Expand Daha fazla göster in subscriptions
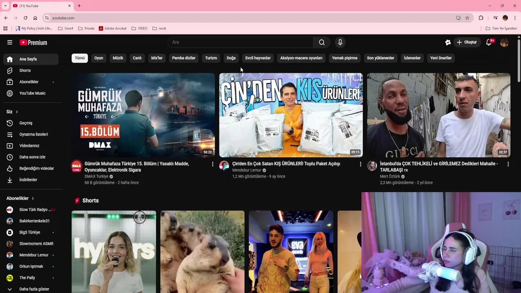Screen dimensions: 521x293 (x=31, y=289)
